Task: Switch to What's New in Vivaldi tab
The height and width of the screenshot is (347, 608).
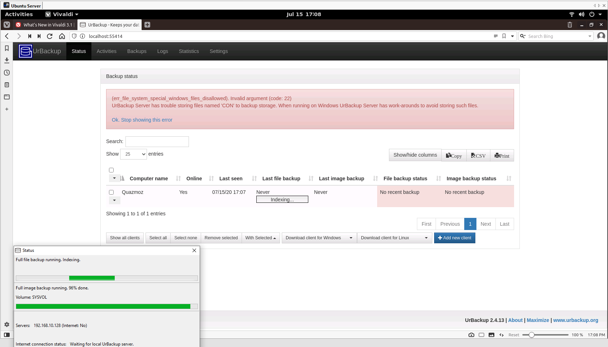Action: point(45,25)
